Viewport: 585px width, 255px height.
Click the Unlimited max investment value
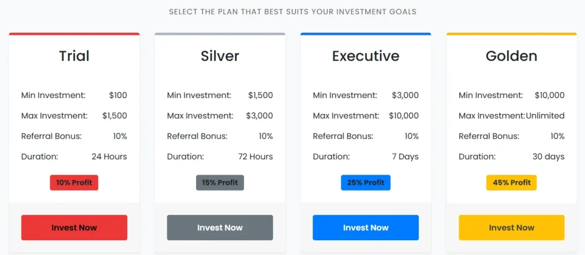pos(545,116)
